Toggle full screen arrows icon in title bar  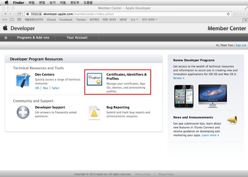tap(246, 8)
